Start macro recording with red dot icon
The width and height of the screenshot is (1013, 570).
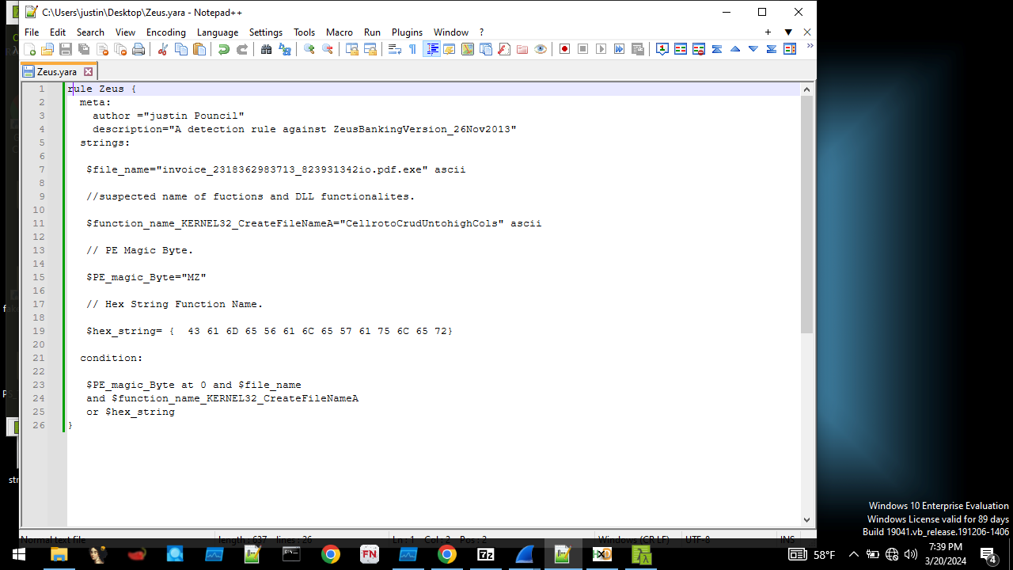(x=564, y=49)
